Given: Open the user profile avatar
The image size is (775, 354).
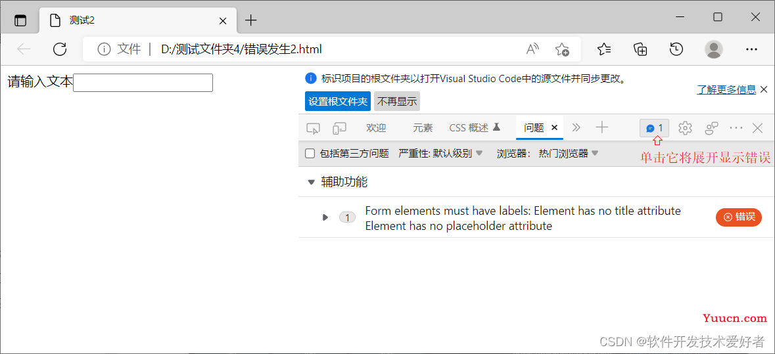Looking at the screenshot, I should point(713,49).
